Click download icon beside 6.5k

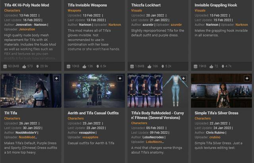(98, 66)
